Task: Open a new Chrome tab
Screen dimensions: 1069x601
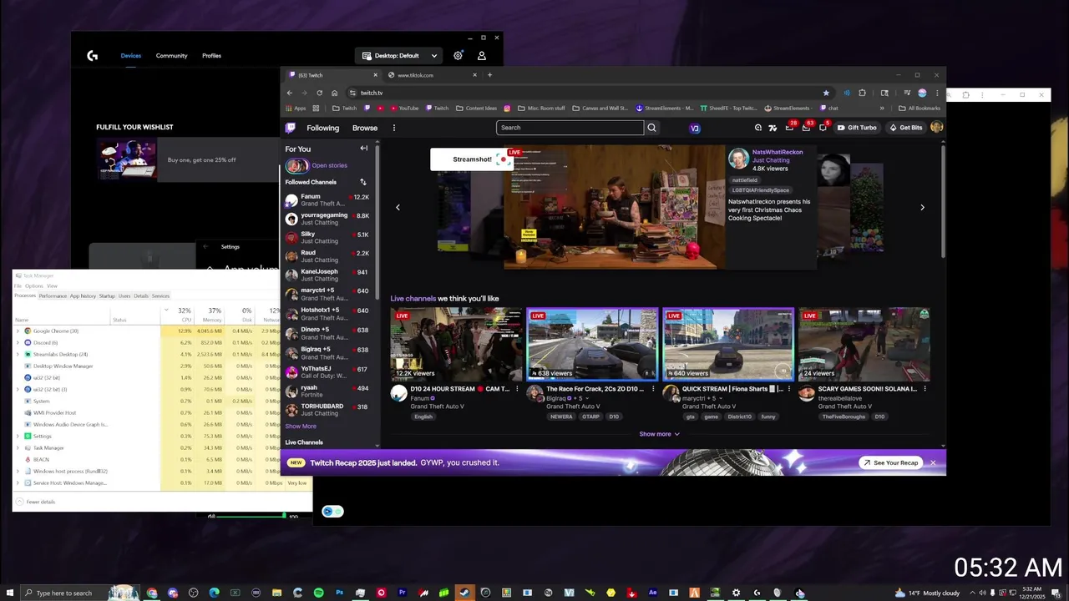Action: tap(489, 75)
